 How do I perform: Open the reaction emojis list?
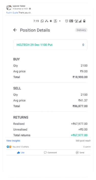[9, 147]
